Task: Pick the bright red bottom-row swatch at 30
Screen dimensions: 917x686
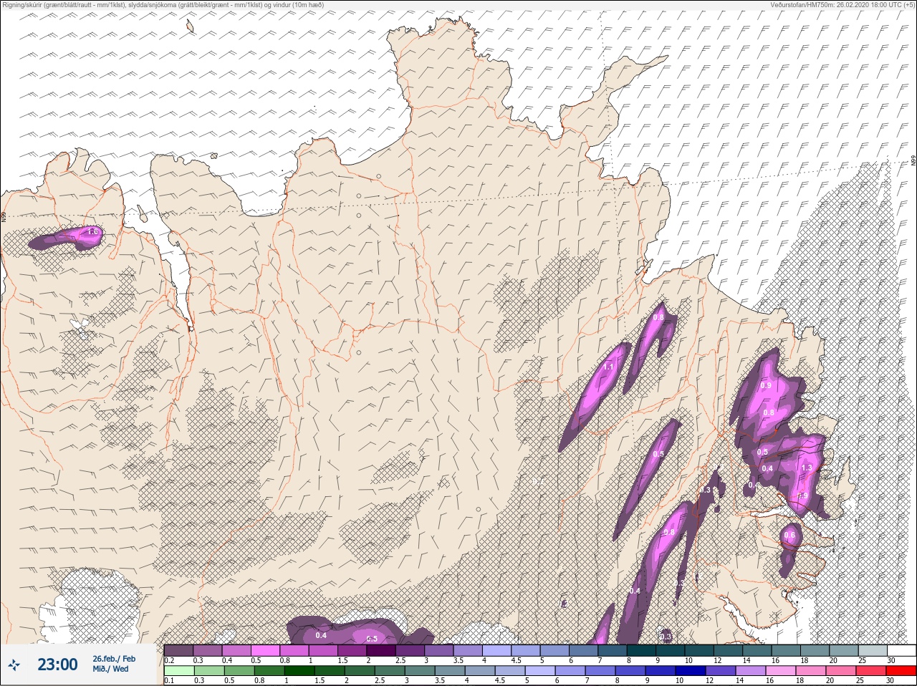Action: click(x=901, y=670)
